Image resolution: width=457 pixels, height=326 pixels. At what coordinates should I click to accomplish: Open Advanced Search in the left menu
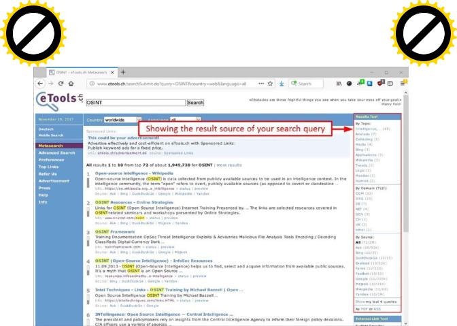(57, 153)
